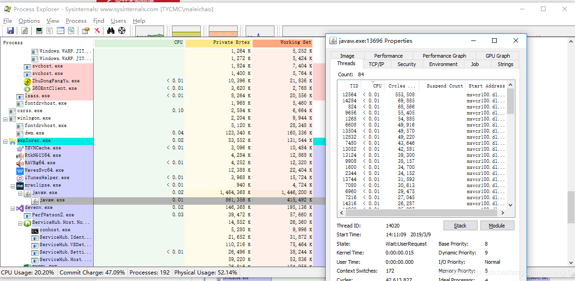Collapse the devenv.exe tree node
575x281 pixels.
coord(13,208)
